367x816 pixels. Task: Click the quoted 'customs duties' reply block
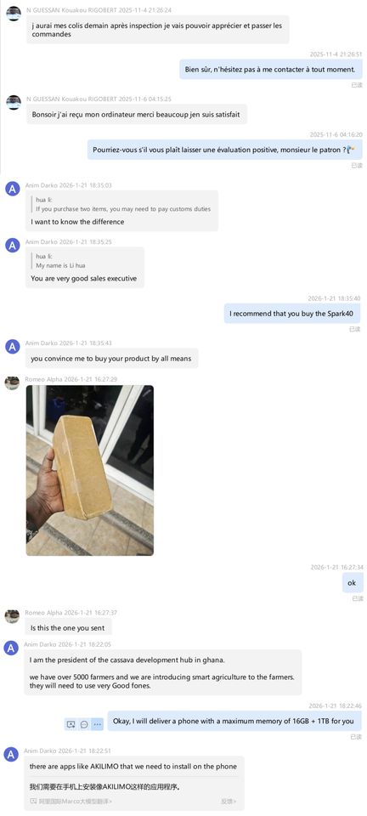point(121,205)
